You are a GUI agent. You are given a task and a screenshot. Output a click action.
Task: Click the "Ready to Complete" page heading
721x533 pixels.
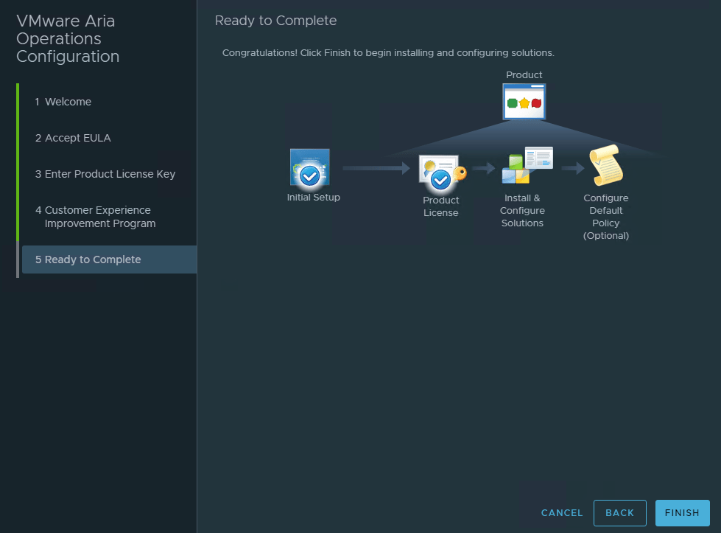(275, 21)
